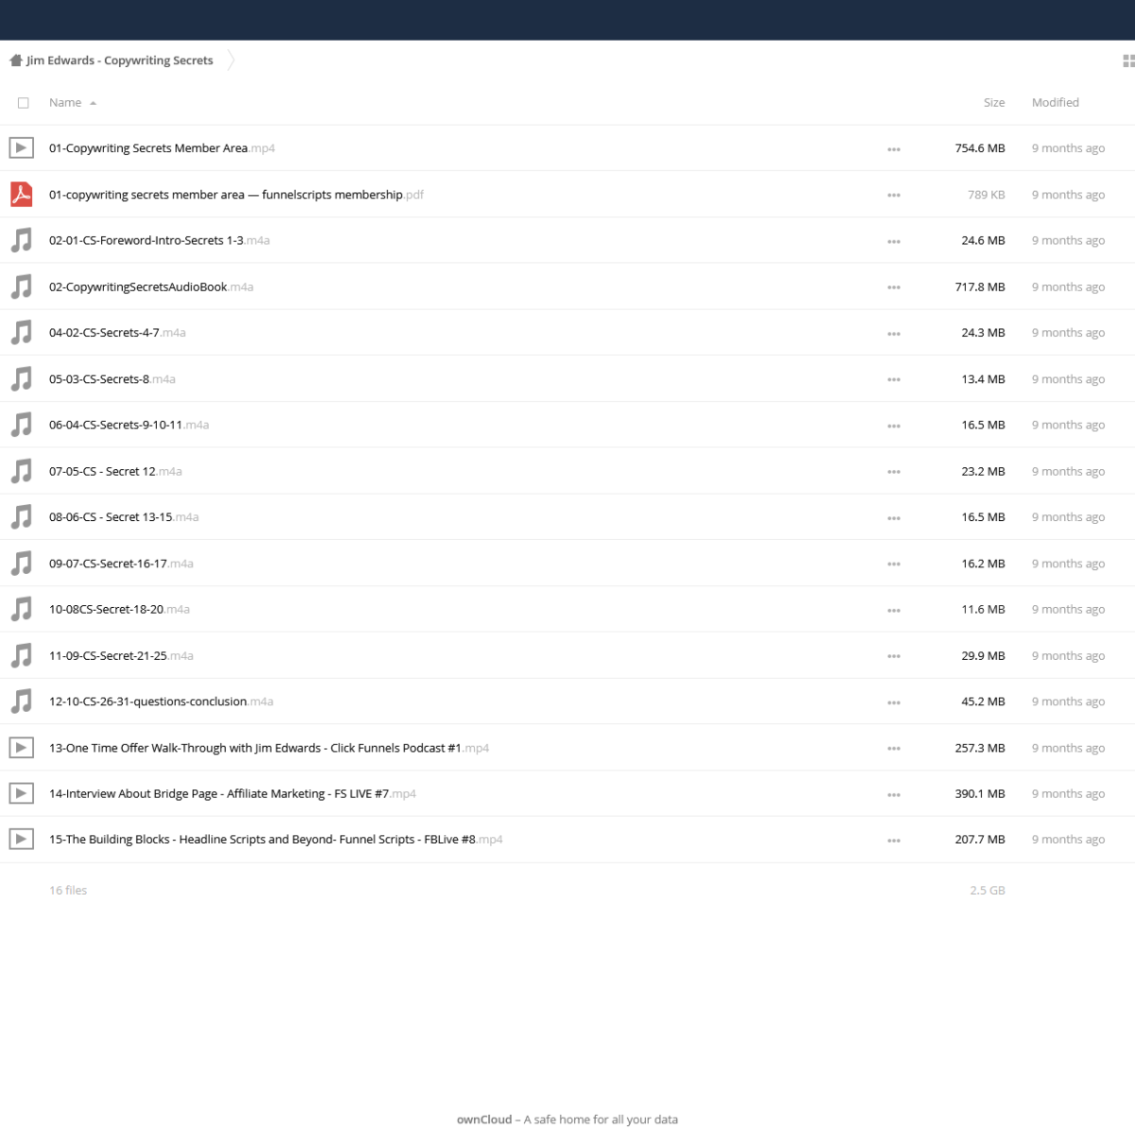The image size is (1135, 1146).
Task: Open actions menu for 02-CopywritingSecretsAudioBook.m4a
Action: (894, 287)
